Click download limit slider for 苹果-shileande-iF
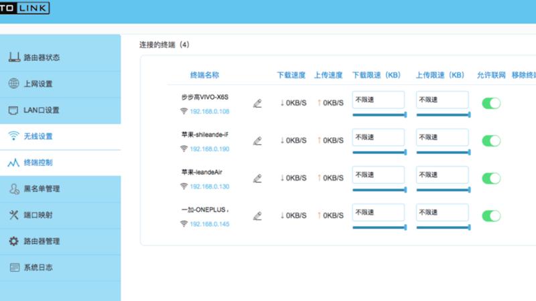The image size is (536, 301). pos(379,153)
